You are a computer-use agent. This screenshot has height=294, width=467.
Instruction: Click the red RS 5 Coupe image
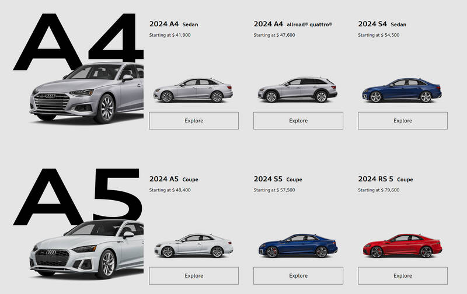point(402,246)
